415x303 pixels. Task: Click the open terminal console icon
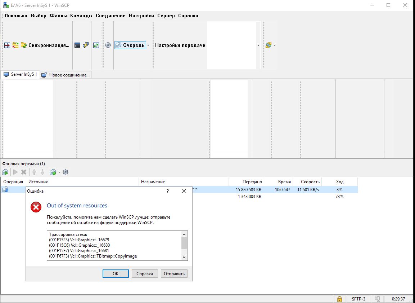[77, 45]
